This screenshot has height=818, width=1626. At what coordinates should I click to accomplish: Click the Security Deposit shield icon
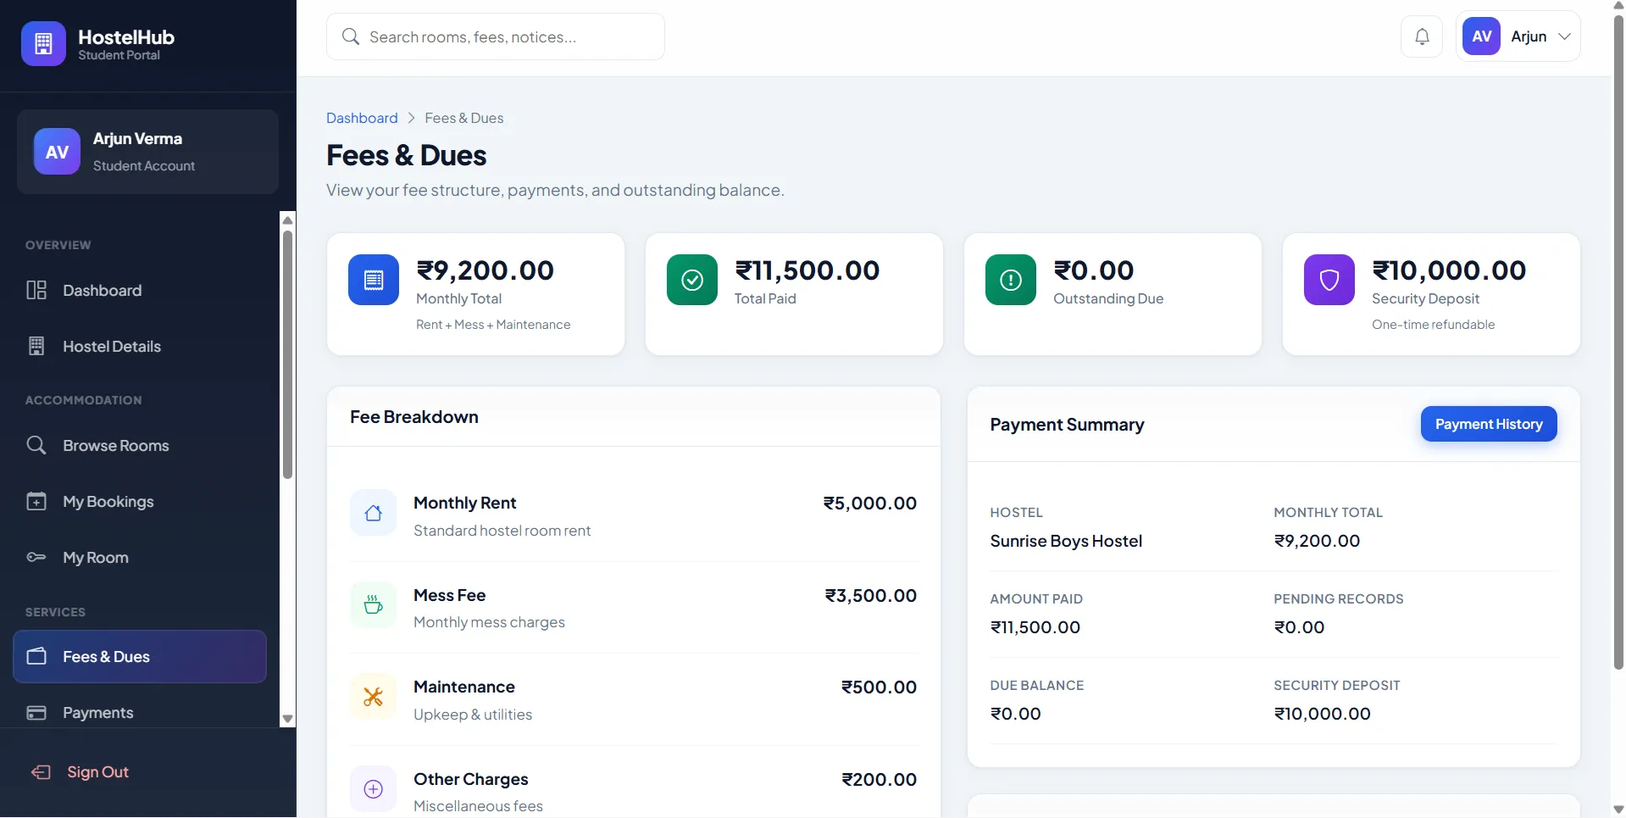pos(1329,280)
